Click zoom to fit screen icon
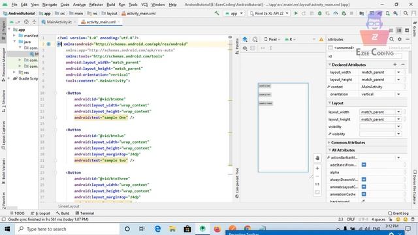This screenshot has height=235, width=418. pyautogui.click(x=317, y=192)
